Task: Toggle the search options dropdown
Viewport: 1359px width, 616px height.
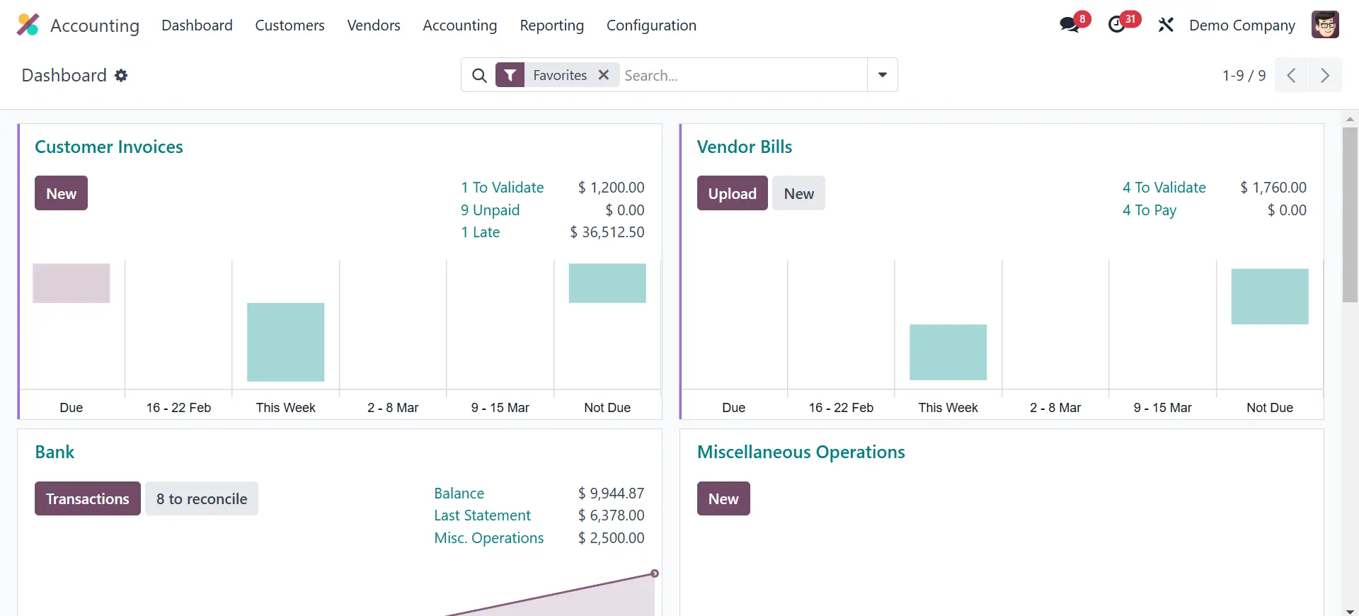Action: [883, 75]
